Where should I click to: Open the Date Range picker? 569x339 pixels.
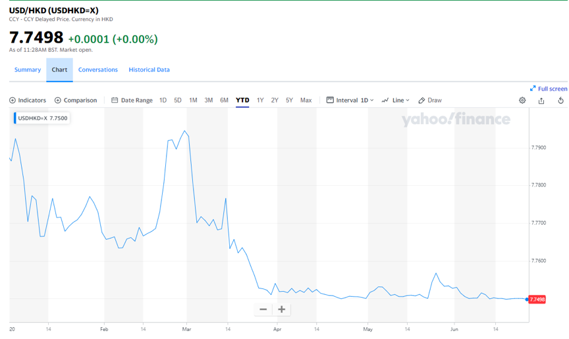pos(132,101)
